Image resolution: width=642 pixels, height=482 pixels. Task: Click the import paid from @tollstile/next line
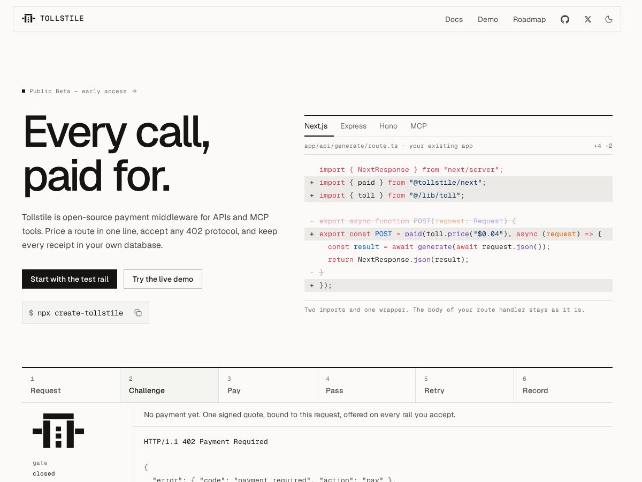[x=458, y=183]
